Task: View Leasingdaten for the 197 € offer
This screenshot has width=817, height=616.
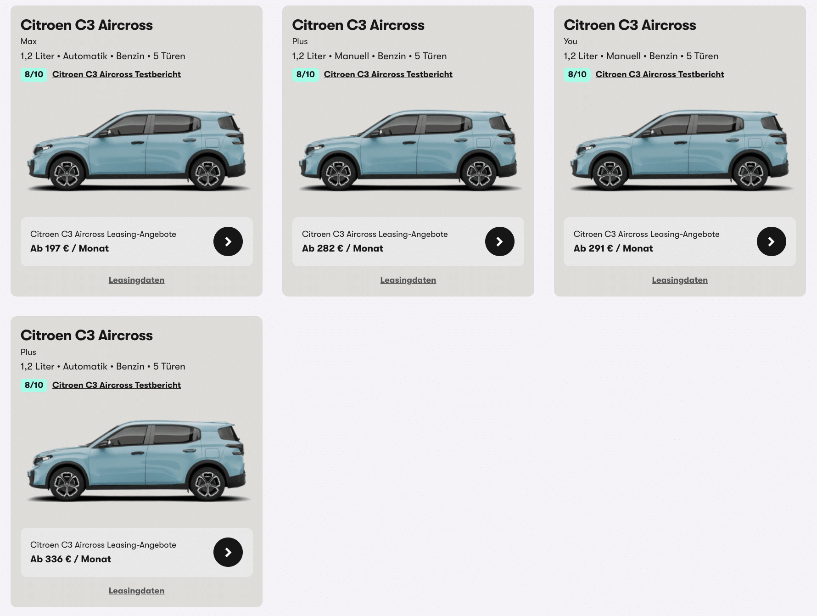Action: click(x=136, y=280)
